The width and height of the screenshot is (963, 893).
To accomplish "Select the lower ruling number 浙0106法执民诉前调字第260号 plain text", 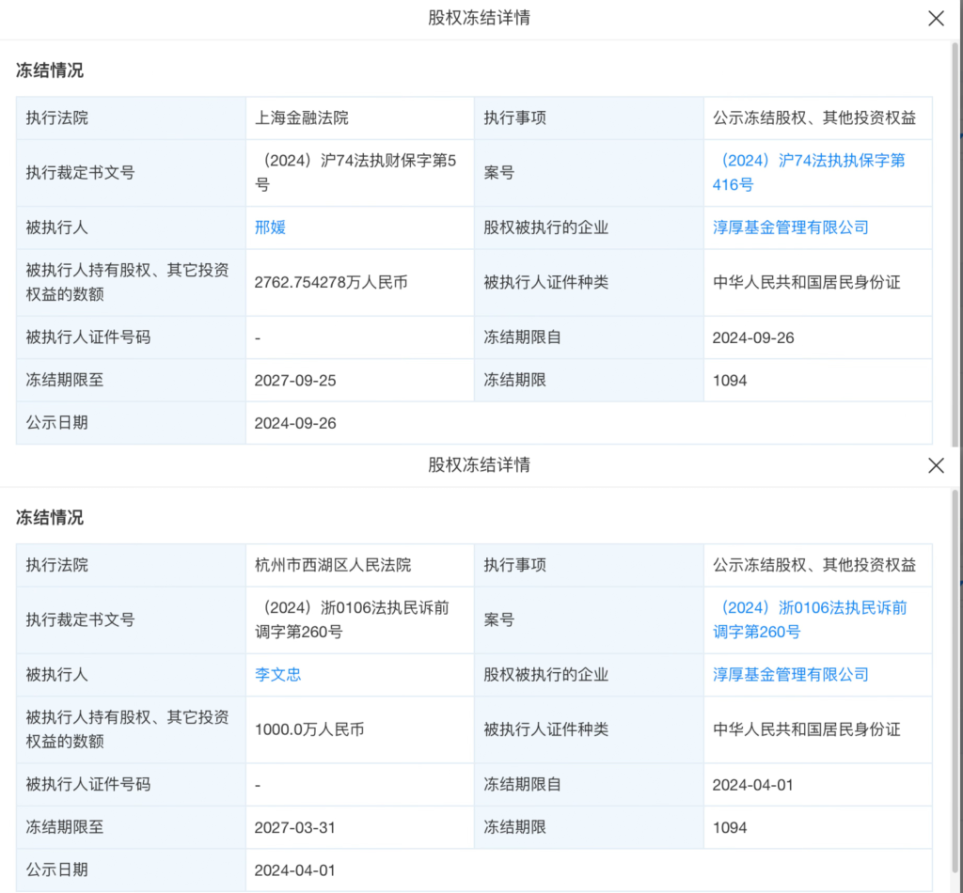I will (x=352, y=619).
